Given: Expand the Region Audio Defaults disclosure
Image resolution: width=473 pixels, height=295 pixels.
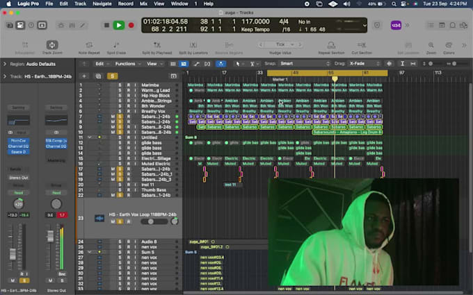Looking at the screenshot, I should tap(5, 64).
